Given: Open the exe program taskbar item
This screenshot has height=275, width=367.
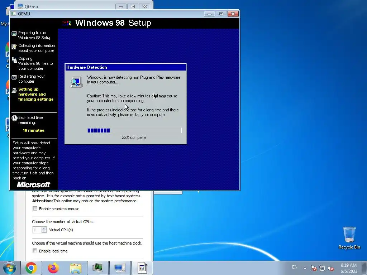Looking at the screenshot, I should [142, 268].
